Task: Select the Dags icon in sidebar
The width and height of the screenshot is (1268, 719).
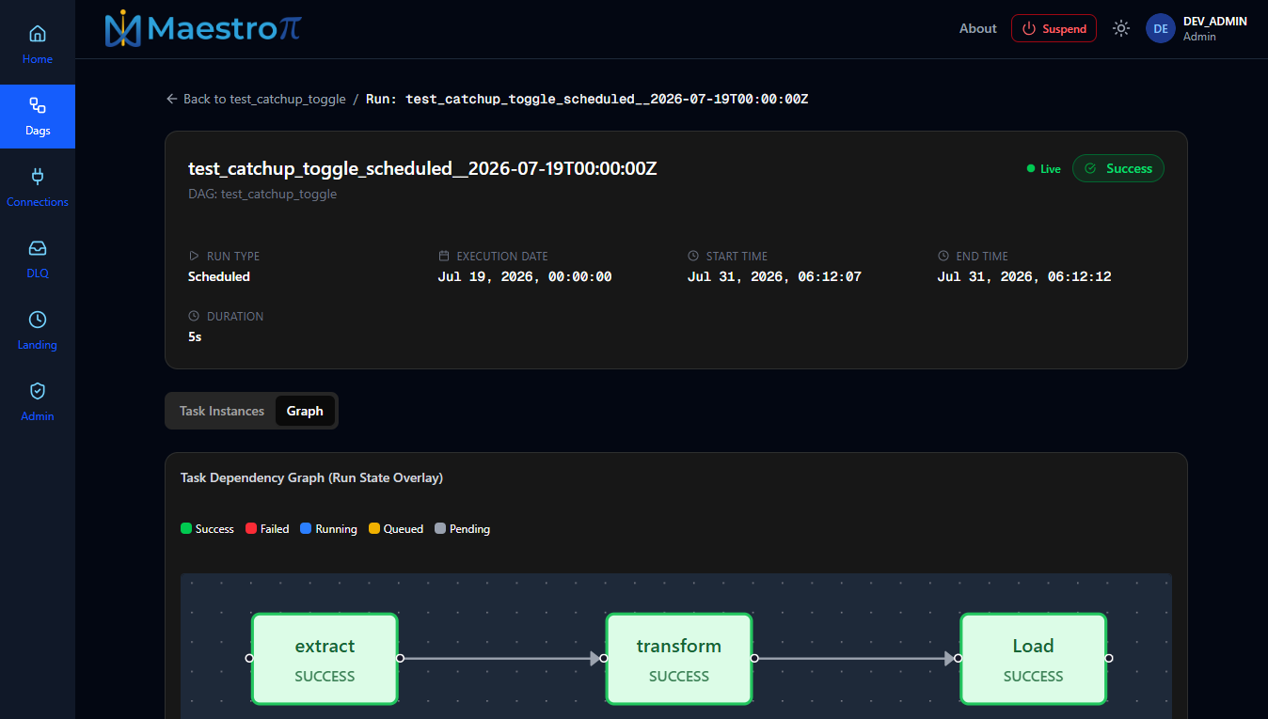Action: click(x=38, y=105)
